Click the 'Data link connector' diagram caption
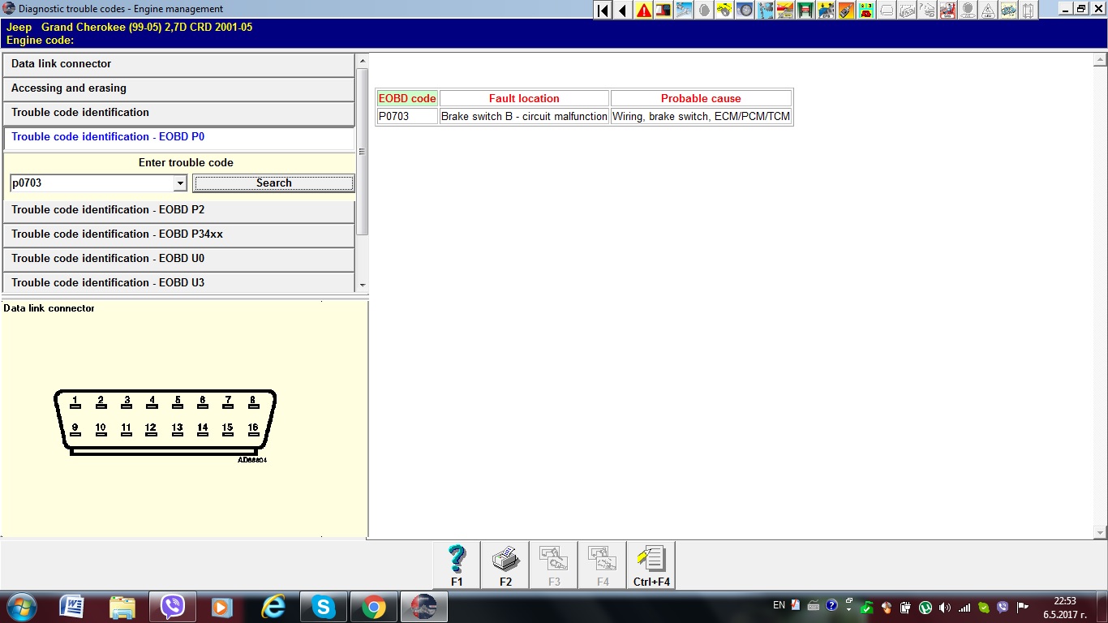Screen dimensions: 1108x623 pyautogui.click(x=49, y=308)
